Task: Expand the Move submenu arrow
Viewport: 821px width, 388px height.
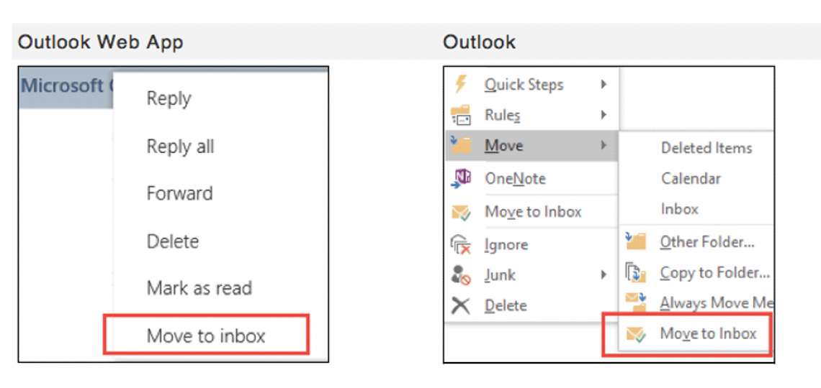Action: 604,144
